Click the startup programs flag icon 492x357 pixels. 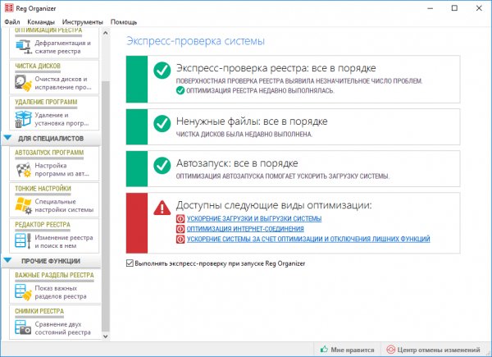point(24,170)
